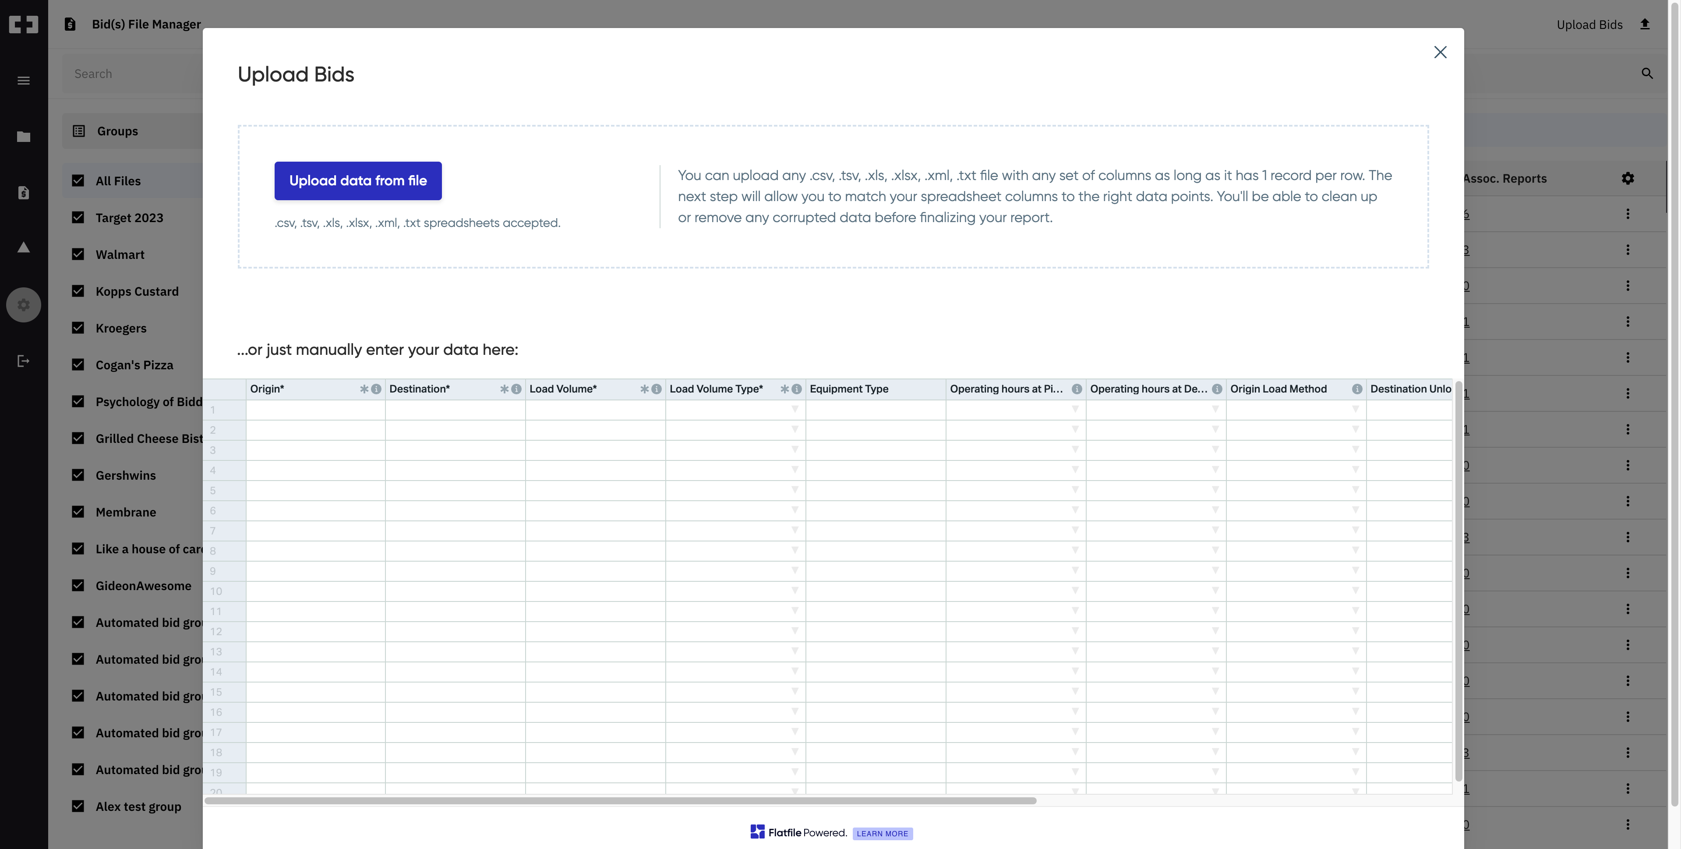This screenshot has width=1681, height=849.
Task: Click the Upload Bids upload icon
Action: 1645,24
